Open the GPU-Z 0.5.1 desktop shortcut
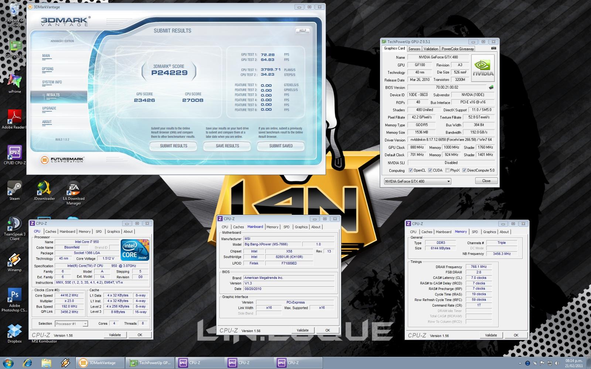 (15, 48)
